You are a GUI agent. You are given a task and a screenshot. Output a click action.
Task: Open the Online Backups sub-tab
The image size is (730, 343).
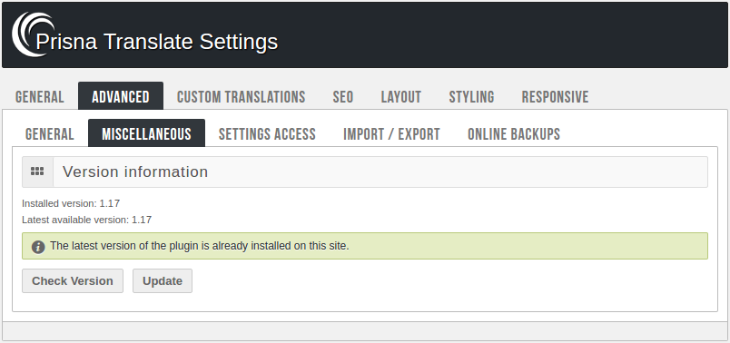[x=514, y=134]
